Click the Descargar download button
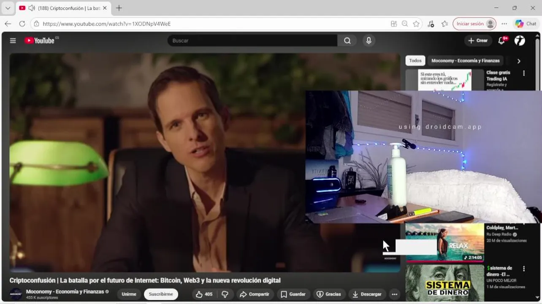Viewport: 542px width, 304px height. click(x=367, y=294)
